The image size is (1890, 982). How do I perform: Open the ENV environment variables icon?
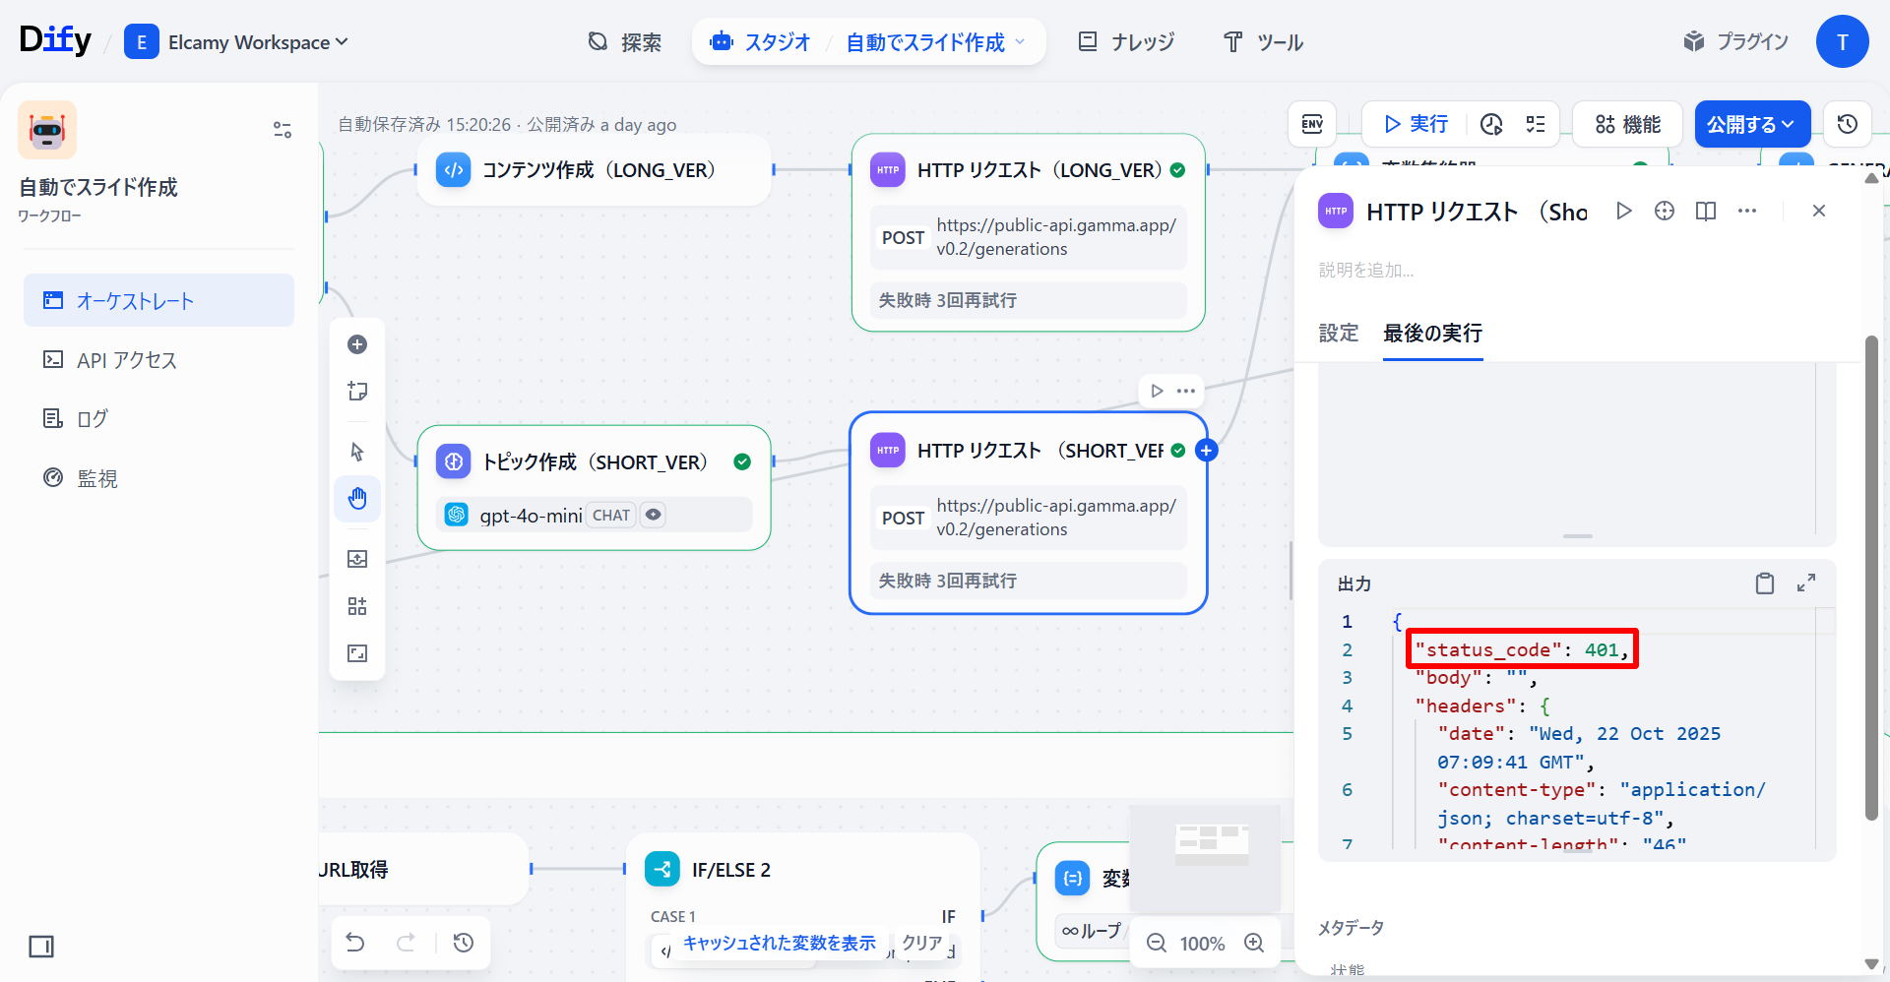pos(1312,124)
